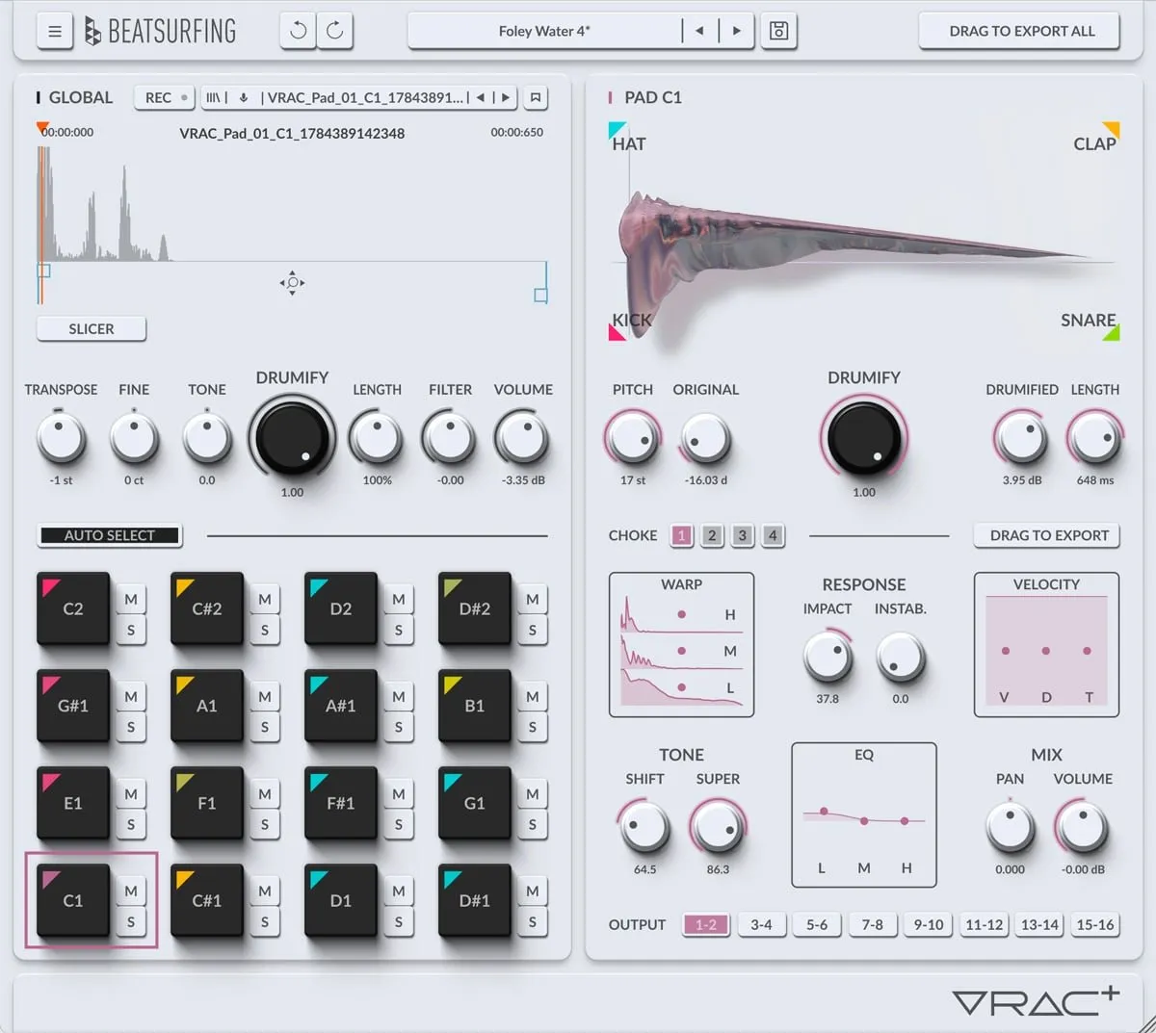Click the Drag to Export All button

click(x=1021, y=31)
